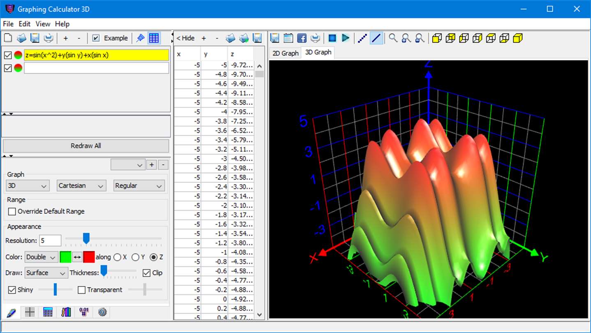Screen dimensions: 591x333
Task: Toggle the table view grid icon
Action: coord(154,38)
